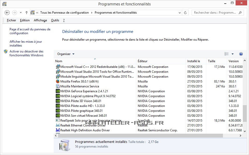Click the refresh button in address bar

185,13
